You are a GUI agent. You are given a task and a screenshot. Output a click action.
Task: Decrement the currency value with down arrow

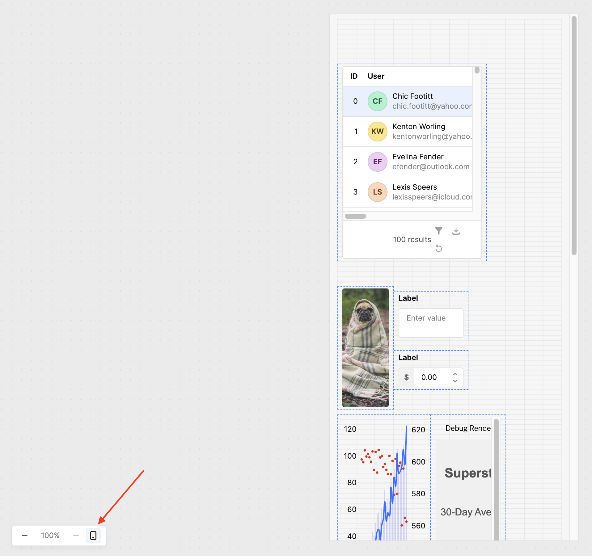click(455, 381)
